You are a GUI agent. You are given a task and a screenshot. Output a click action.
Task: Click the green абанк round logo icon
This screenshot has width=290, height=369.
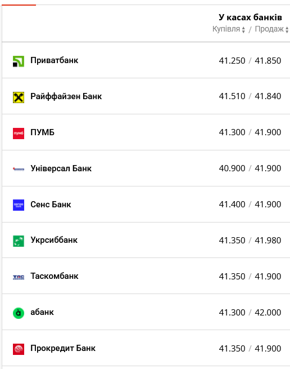tap(19, 313)
